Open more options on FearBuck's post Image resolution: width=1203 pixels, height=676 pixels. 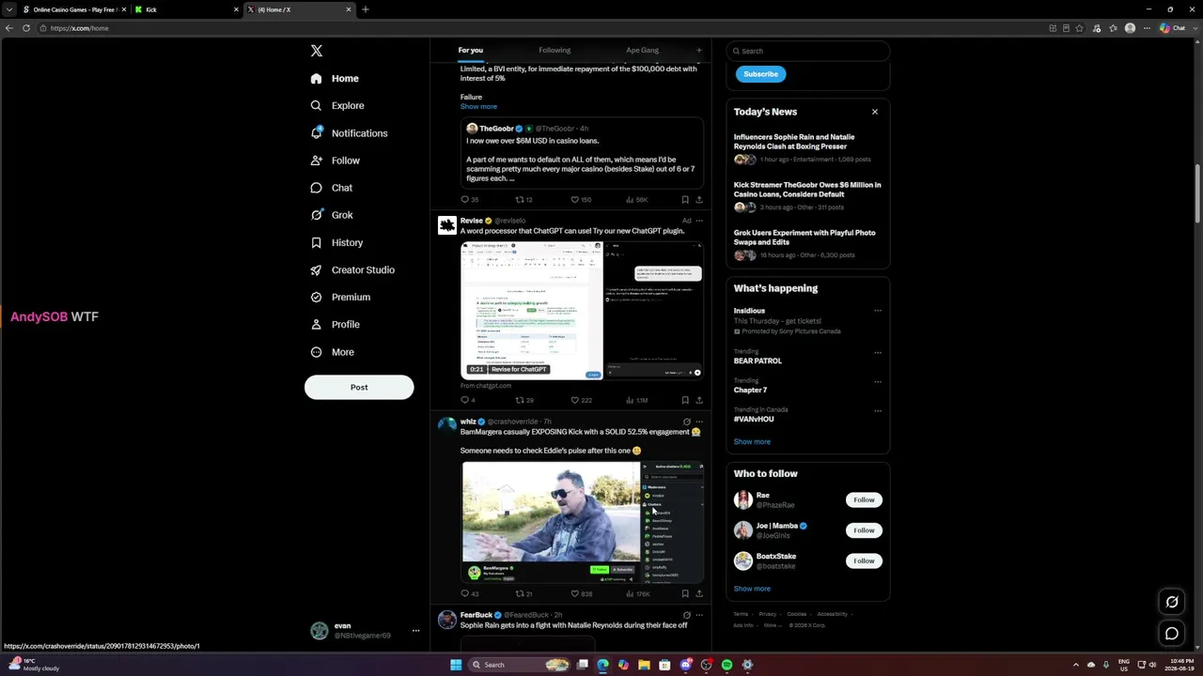(x=699, y=615)
